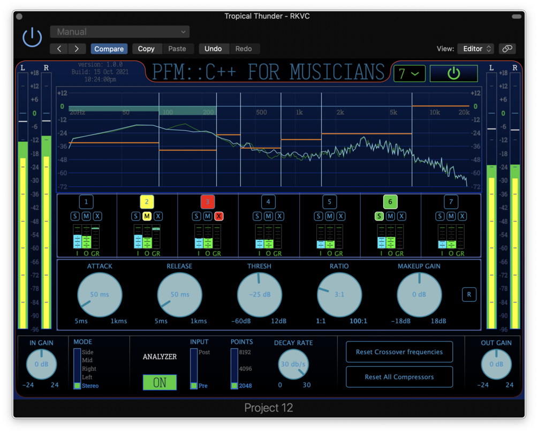Screen dimensions: 538x433
Task: Open the View Editor dropdown
Action: (x=476, y=49)
